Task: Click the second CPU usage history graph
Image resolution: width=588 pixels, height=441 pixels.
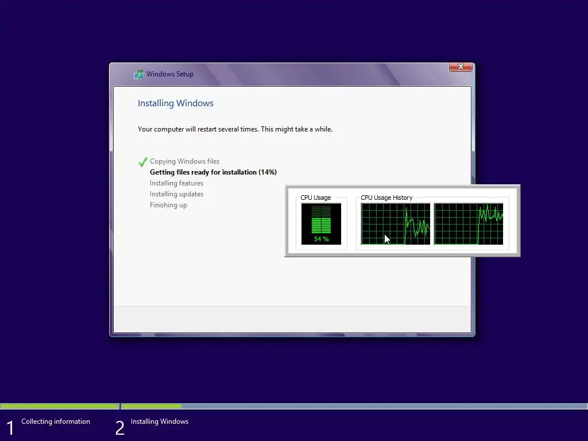Action: [469, 224]
